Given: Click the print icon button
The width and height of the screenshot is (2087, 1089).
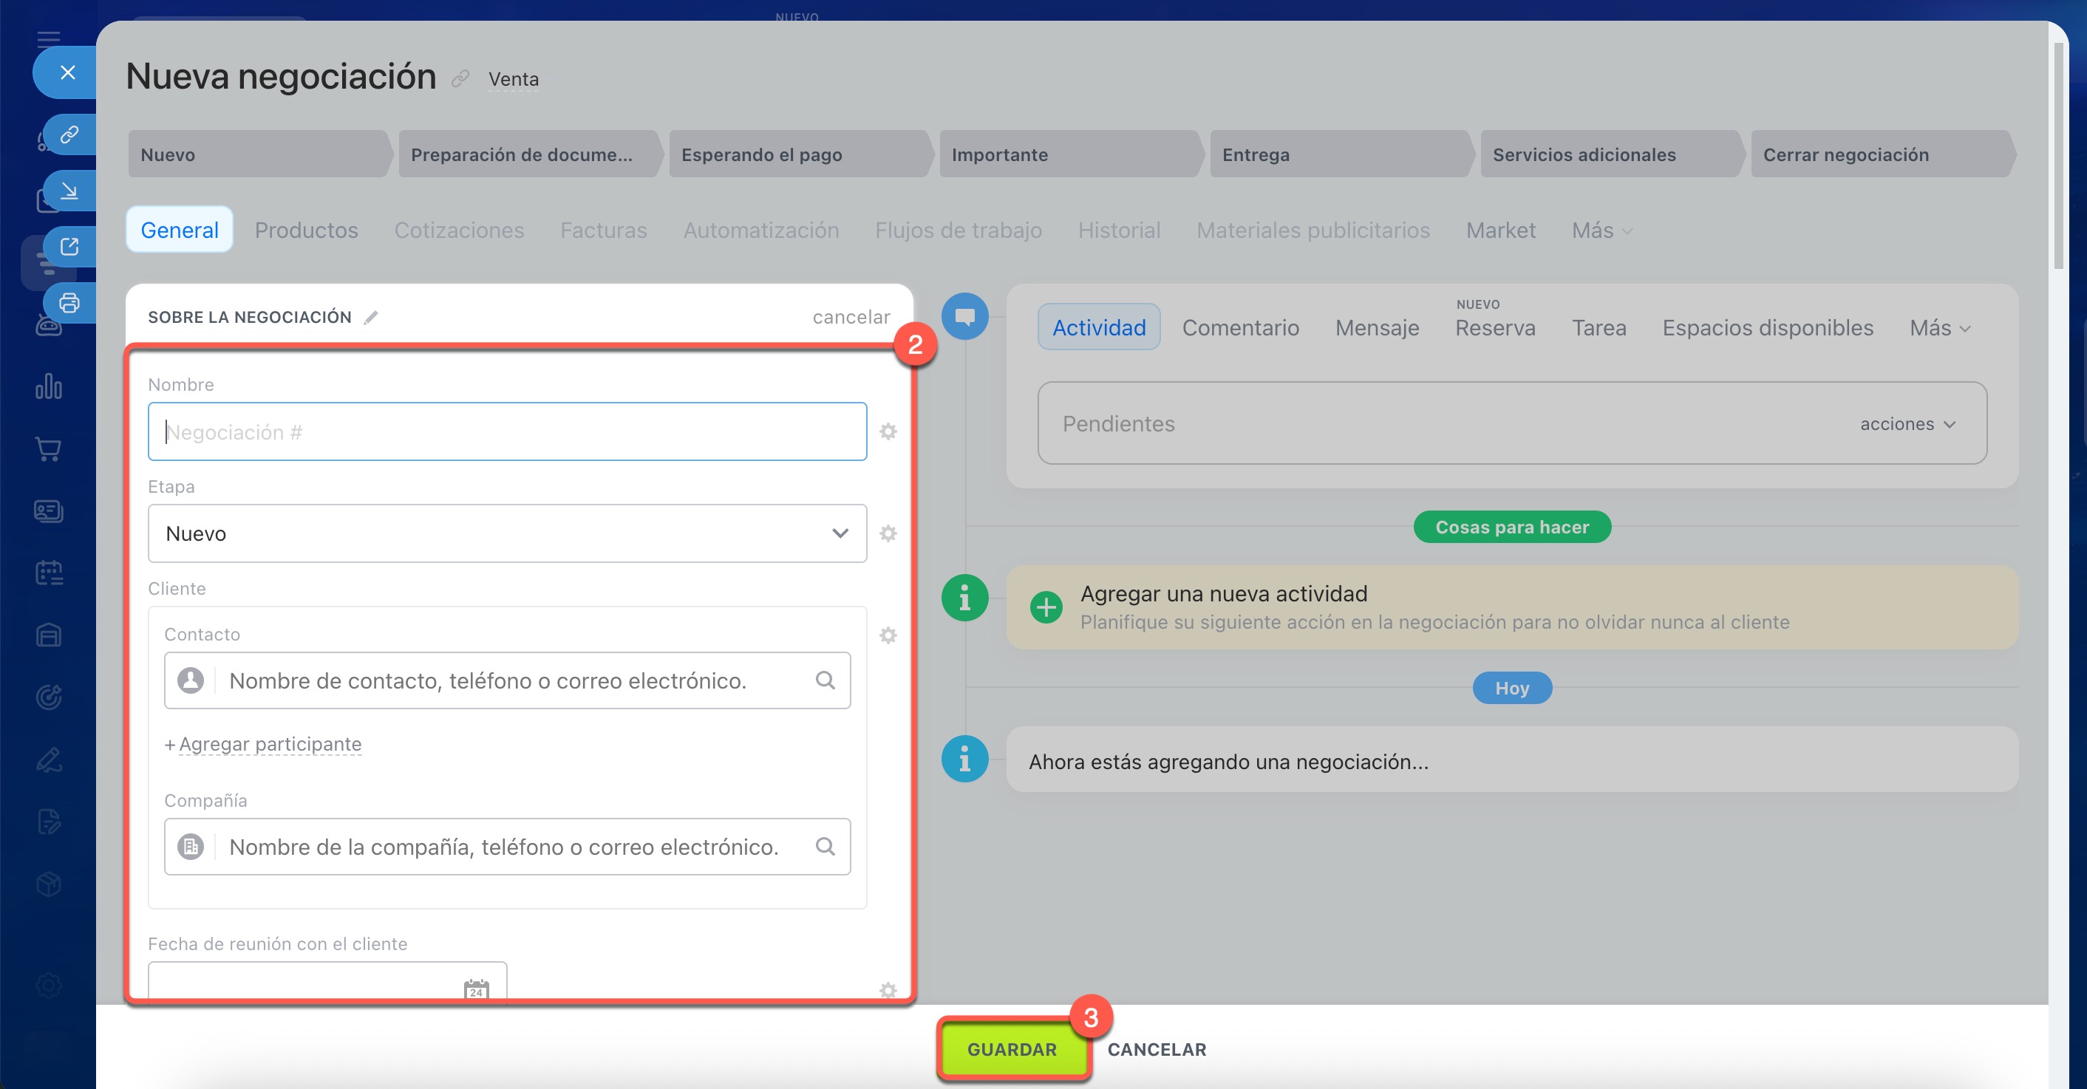Looking at the screenshot, I should pyautogui.click(x=69, y=303).
